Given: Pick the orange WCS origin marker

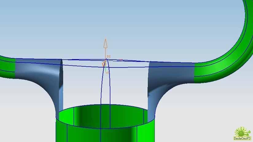Looking at the screenshot, I should pos(104,64).
